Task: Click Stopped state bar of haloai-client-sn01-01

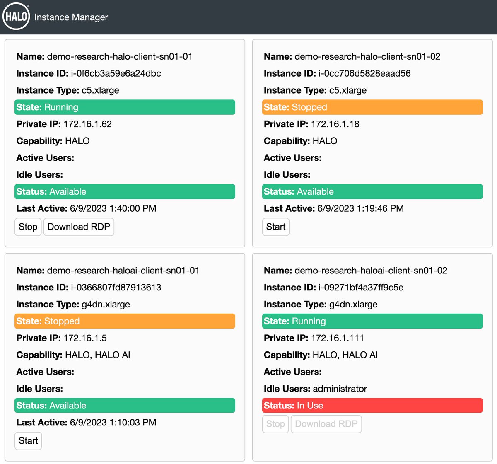Action: point(125,321)
